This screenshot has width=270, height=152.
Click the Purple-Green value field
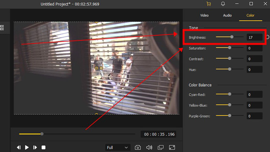click(255, 116)
